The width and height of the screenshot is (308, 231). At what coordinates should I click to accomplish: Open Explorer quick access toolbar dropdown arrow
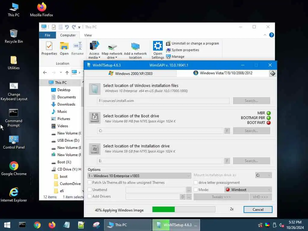pos(79,27)
